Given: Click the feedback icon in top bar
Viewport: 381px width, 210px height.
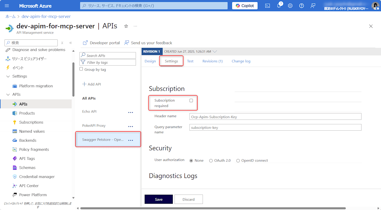Looking at the screenshot, I should (x=313, y=6).
